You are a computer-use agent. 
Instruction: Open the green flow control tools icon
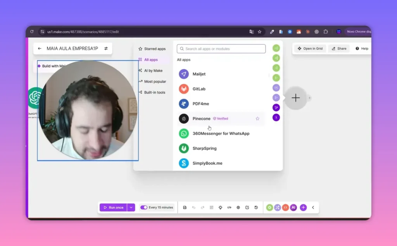click(x=269, y=208)
